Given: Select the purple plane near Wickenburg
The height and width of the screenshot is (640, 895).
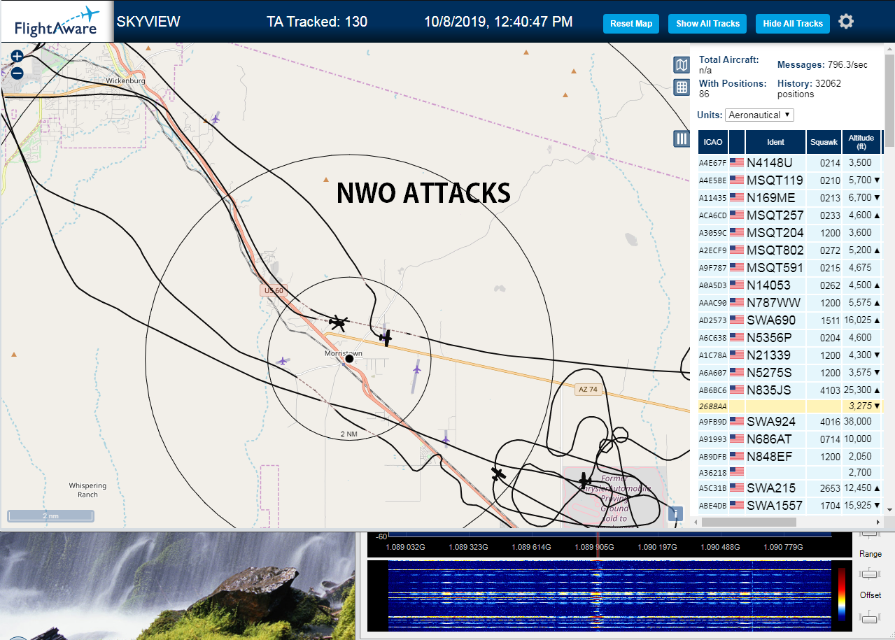Looking at the screenshot, I should (215, 118).
